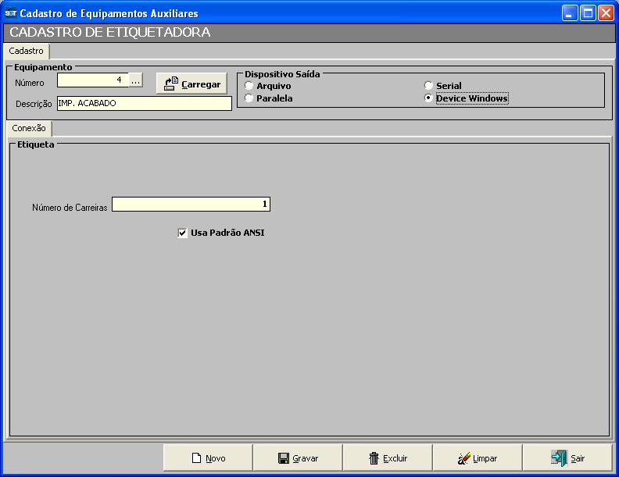Select the Device Windows radio button
619x477 pixels.
428,98
